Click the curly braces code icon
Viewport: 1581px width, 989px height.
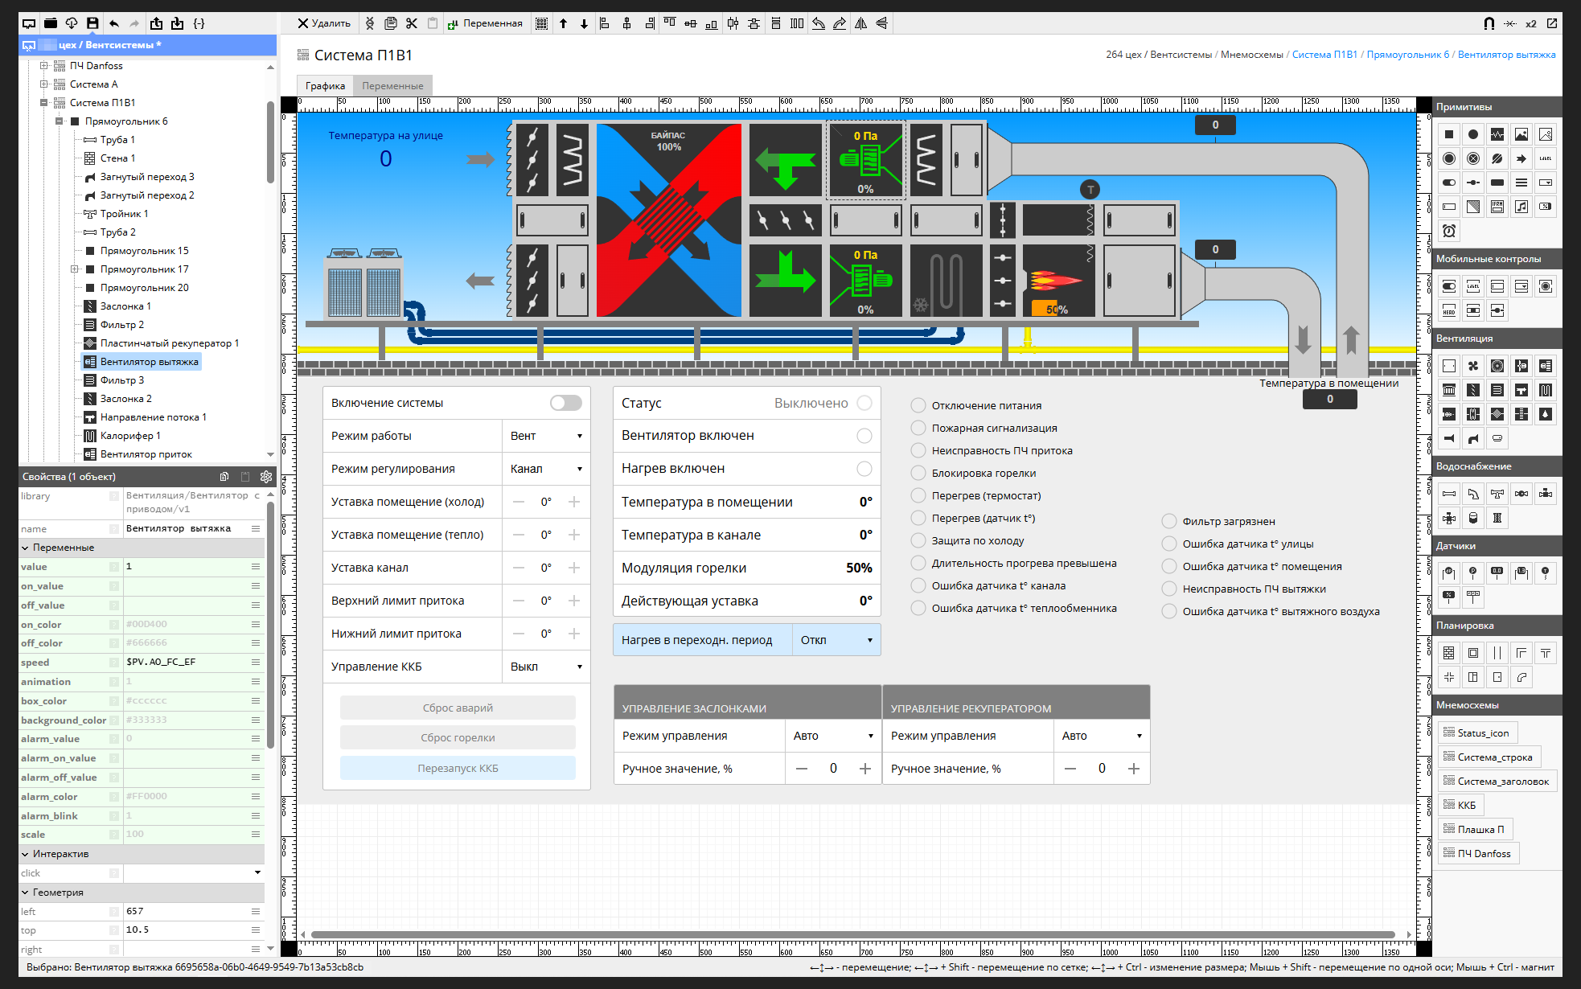pyautogui.click(x=199, y=23)
